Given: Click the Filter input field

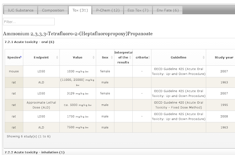Looking at the screenshot, I should point(29,22).
